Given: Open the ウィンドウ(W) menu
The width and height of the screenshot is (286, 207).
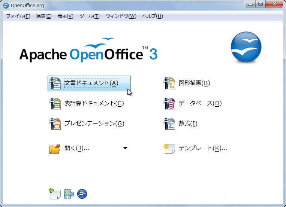Looking at the screenshot, I should pyautogui.click(x=121, y=16).
